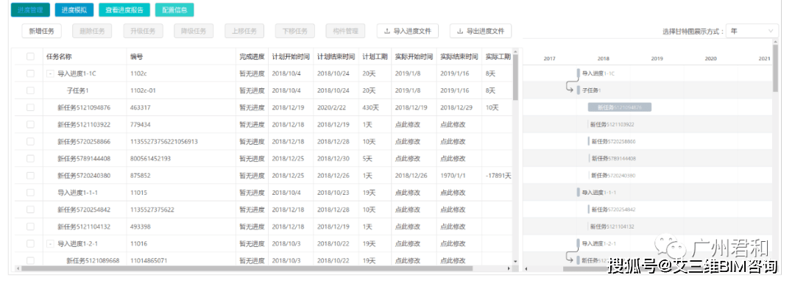This screenshot has height=283, width=795.
Task: Click 点此修改 actual start for 导入进度1-1-1
Action: click(x=408, y=193)
